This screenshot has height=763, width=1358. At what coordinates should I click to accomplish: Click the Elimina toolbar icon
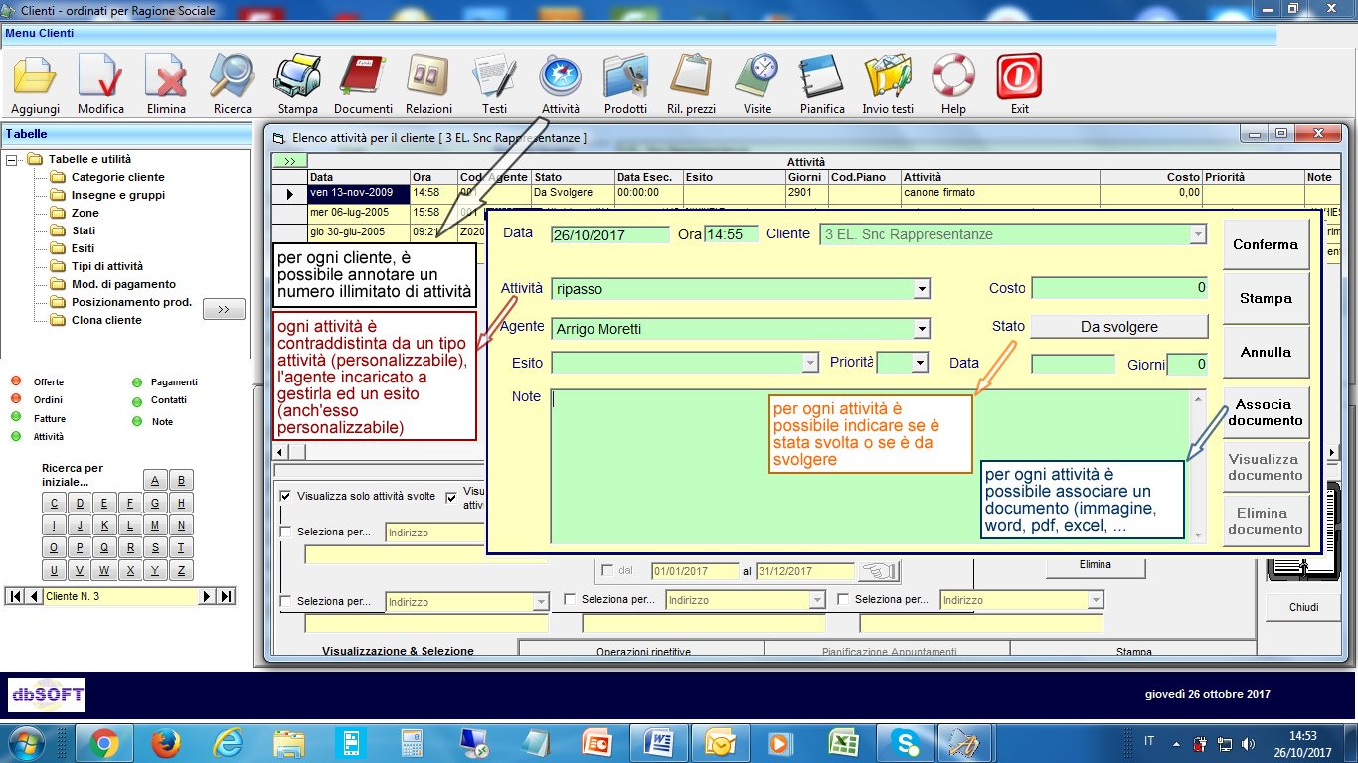166,85
